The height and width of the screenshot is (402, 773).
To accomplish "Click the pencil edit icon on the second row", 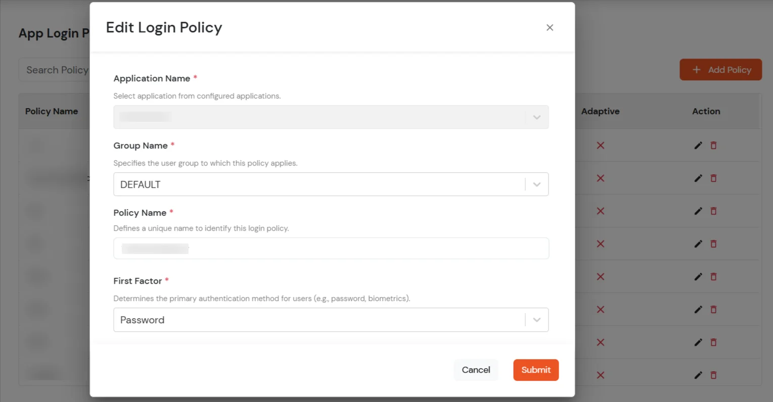I will point(698,178).
